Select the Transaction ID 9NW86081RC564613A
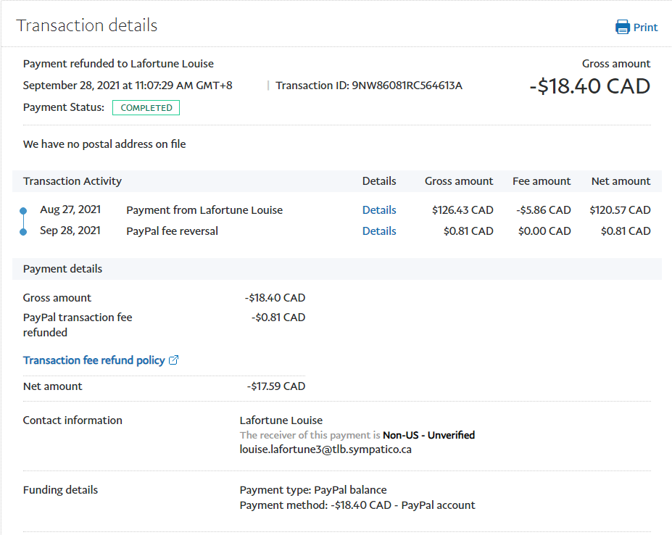 pyautogui.click(x=407, y=86)
